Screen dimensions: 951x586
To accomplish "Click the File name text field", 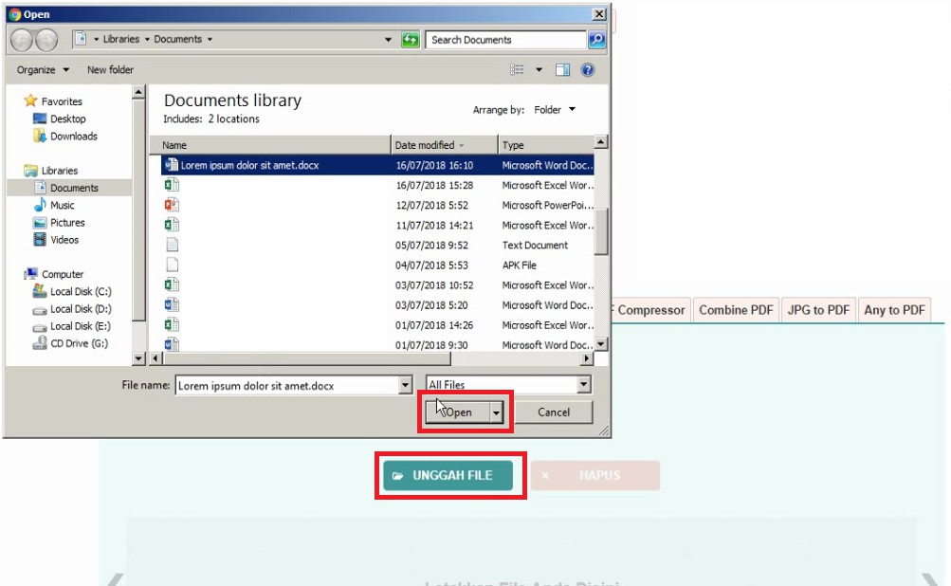I will (x=287, y=386).
